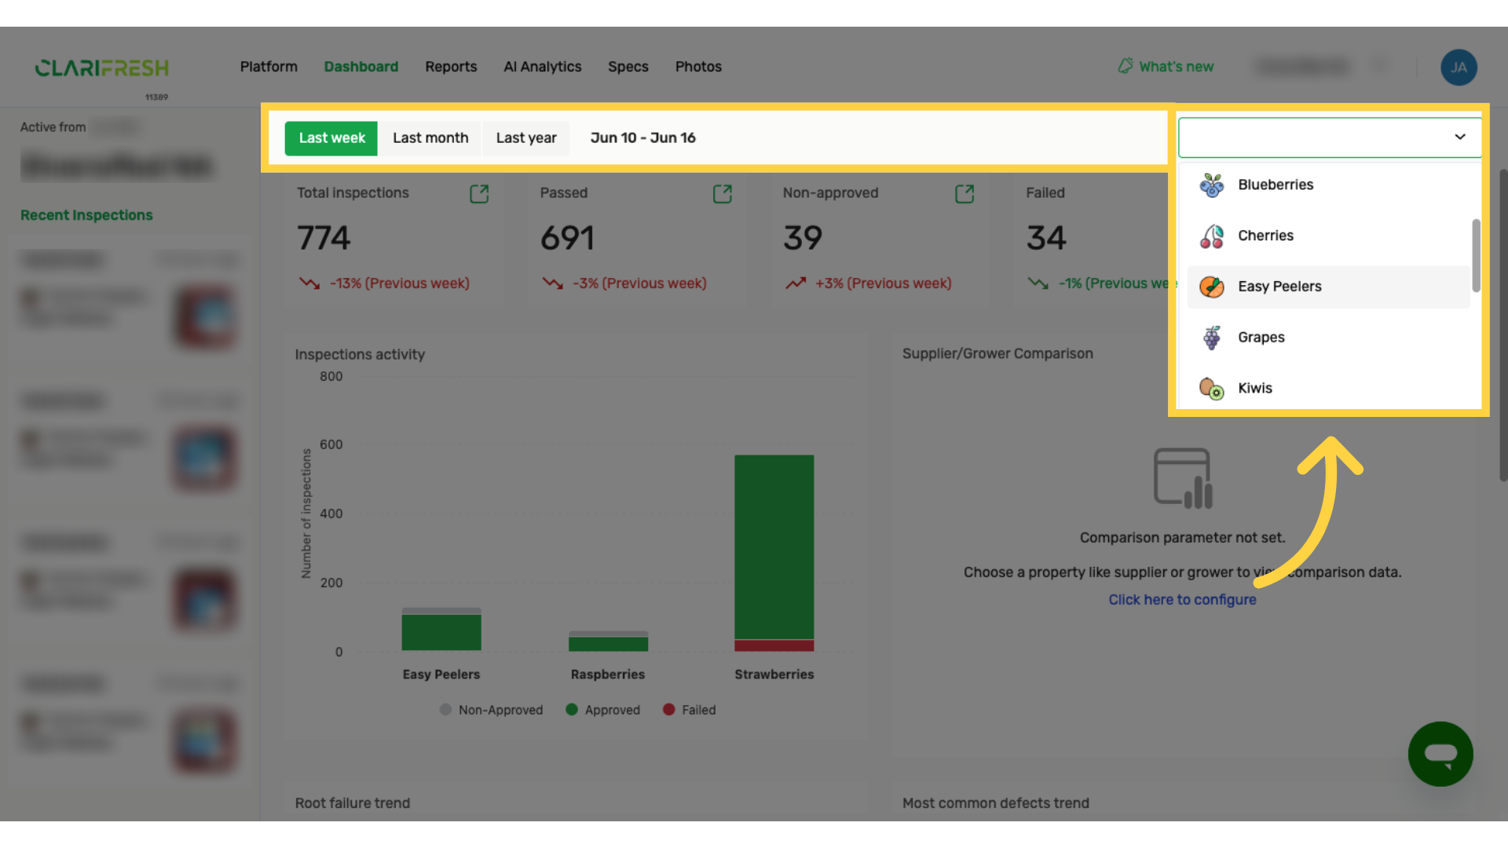Select the Last week range
Viewport: 1508px width, 848px height.
(331, 138)
